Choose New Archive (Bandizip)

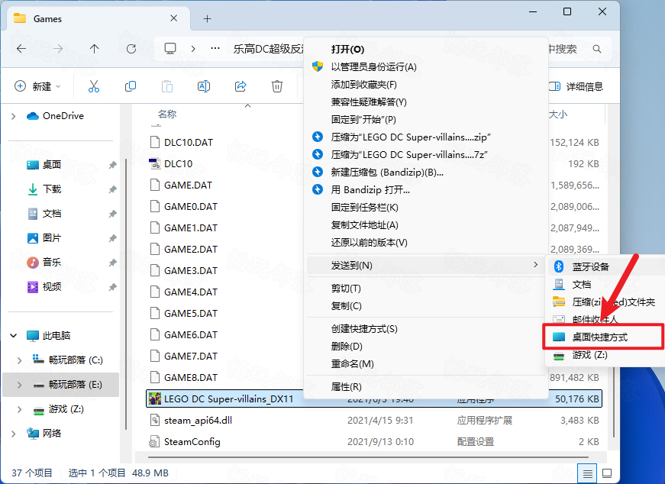426,173
